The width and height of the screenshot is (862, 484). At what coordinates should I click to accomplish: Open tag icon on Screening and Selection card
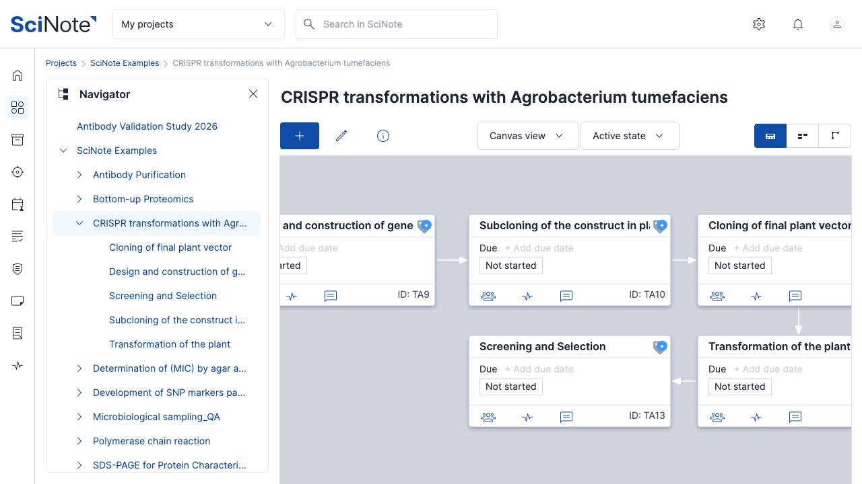pos(661,347)
